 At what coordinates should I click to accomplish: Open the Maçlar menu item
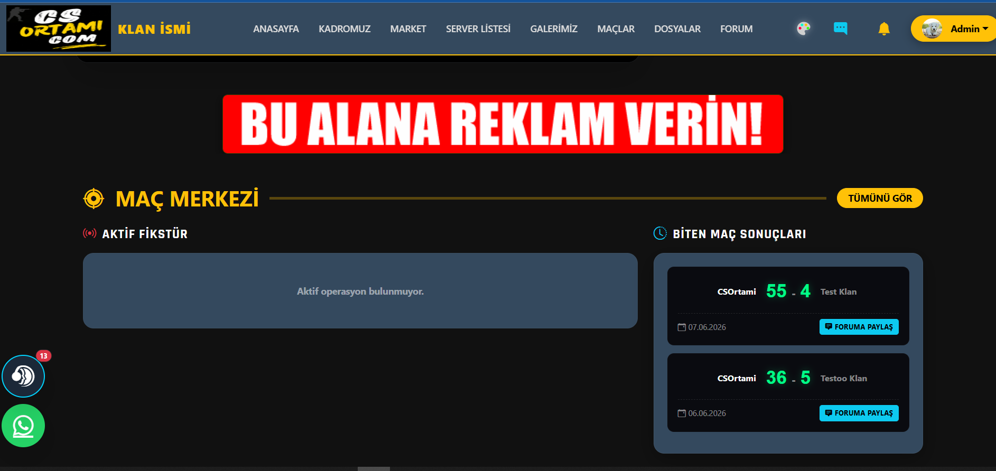tap(616, 29)
